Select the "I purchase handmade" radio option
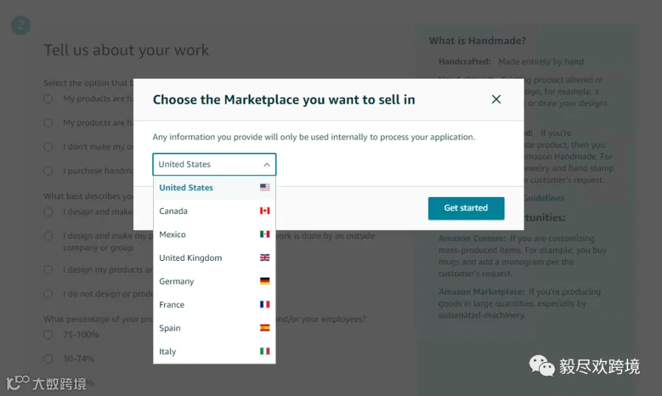 click(x=49, y=170)
